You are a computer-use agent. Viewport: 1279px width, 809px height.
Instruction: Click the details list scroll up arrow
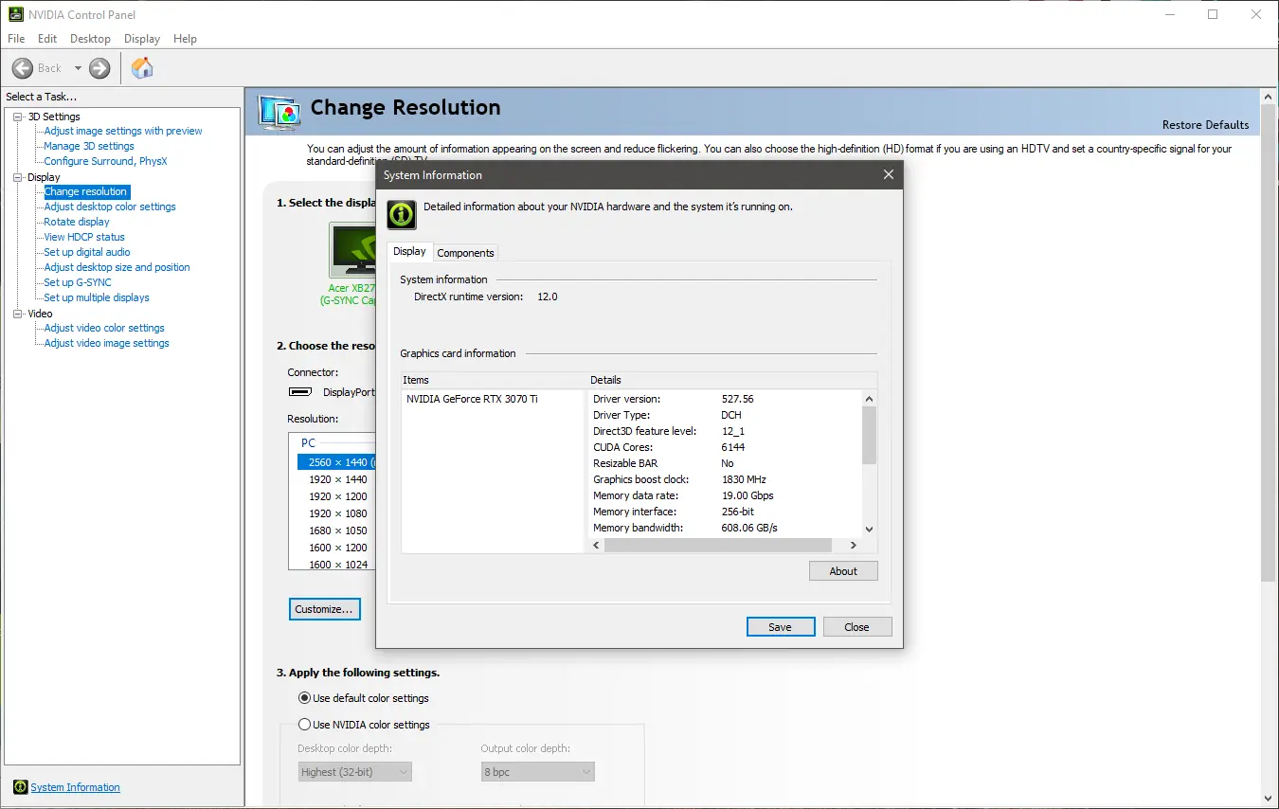[x=870, y=398]
